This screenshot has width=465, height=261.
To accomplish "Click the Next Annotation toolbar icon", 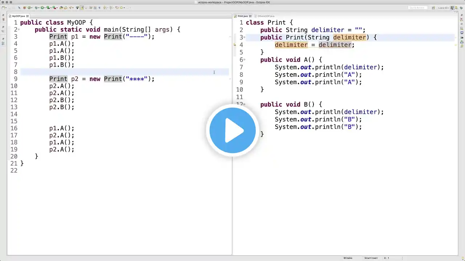I will pyautogui.click(x=104, y=8).
